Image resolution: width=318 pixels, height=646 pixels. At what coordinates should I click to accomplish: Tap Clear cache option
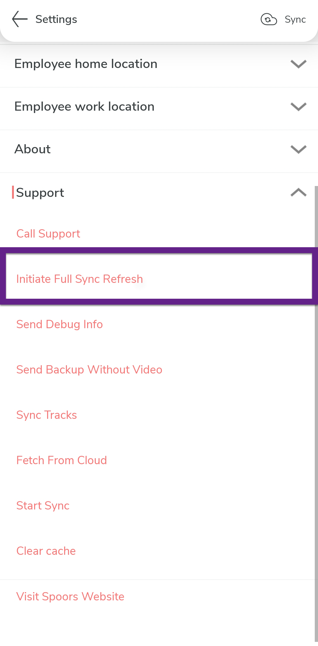(46, 551)
